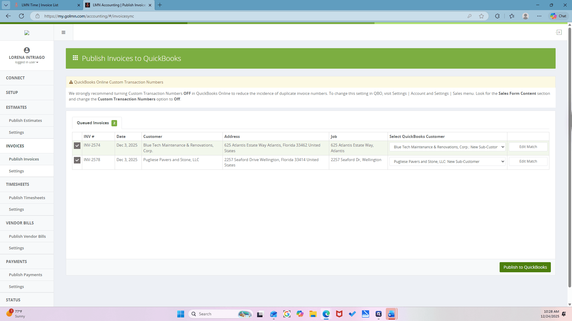Click Edit Match for INV-2578
This screenshot has width=572, height=321.
tap(528, 161)
